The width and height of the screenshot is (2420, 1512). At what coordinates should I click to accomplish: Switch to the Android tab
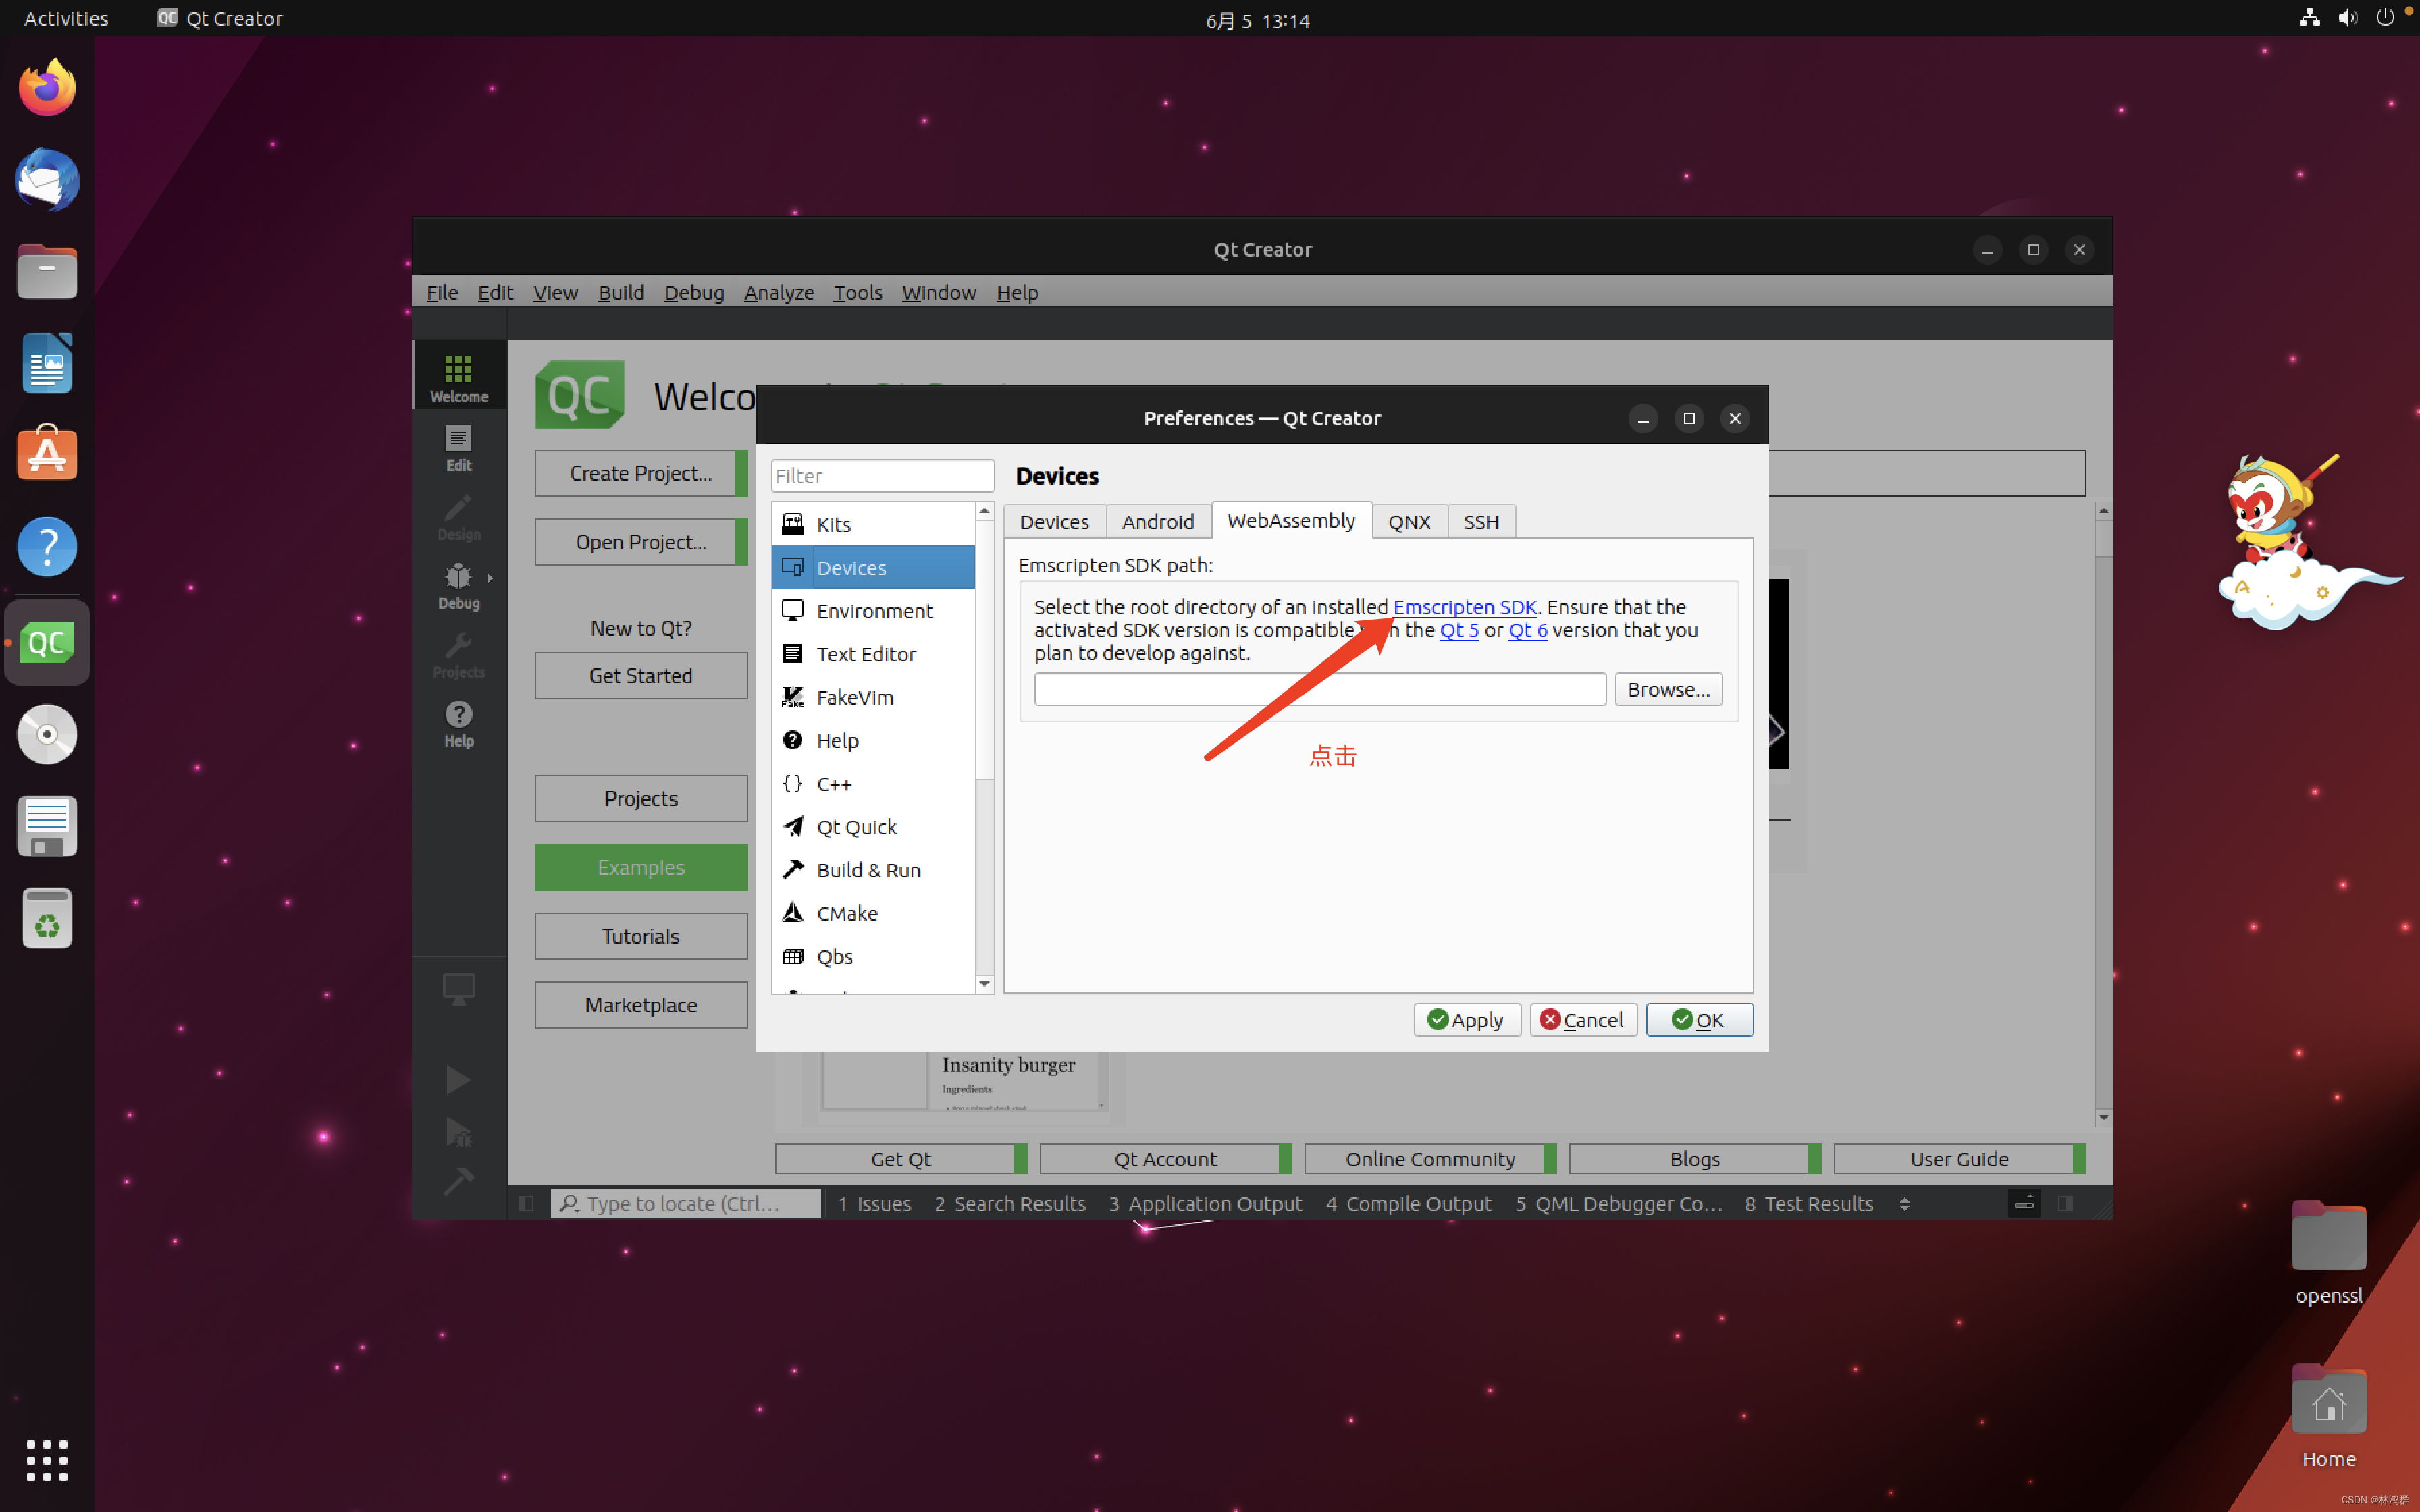[x=1157, y=522]
